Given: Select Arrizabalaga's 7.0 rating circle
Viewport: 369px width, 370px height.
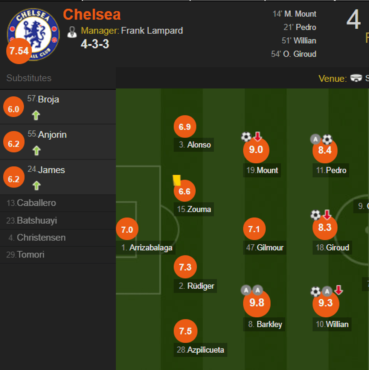Looking at the screenshot, I should tap(127, 229).
